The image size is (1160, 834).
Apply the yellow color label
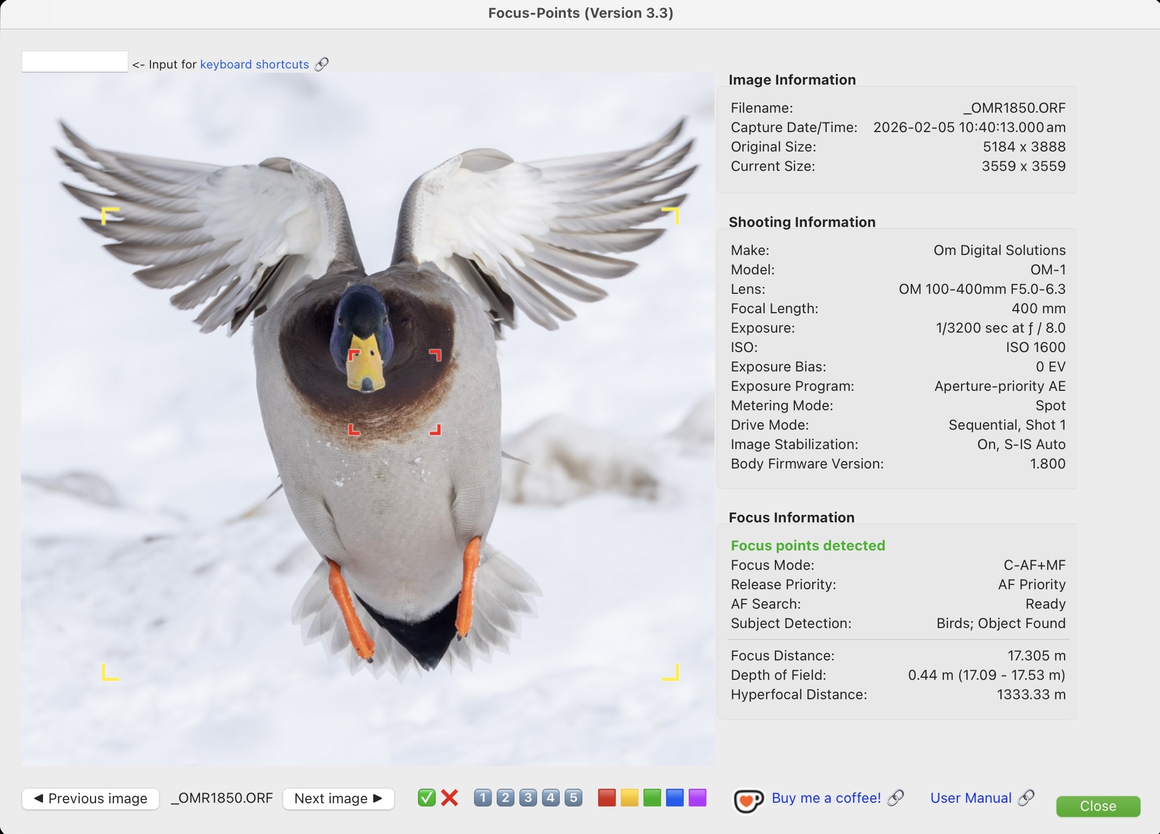pyautogui.click(x=629, y=798)
